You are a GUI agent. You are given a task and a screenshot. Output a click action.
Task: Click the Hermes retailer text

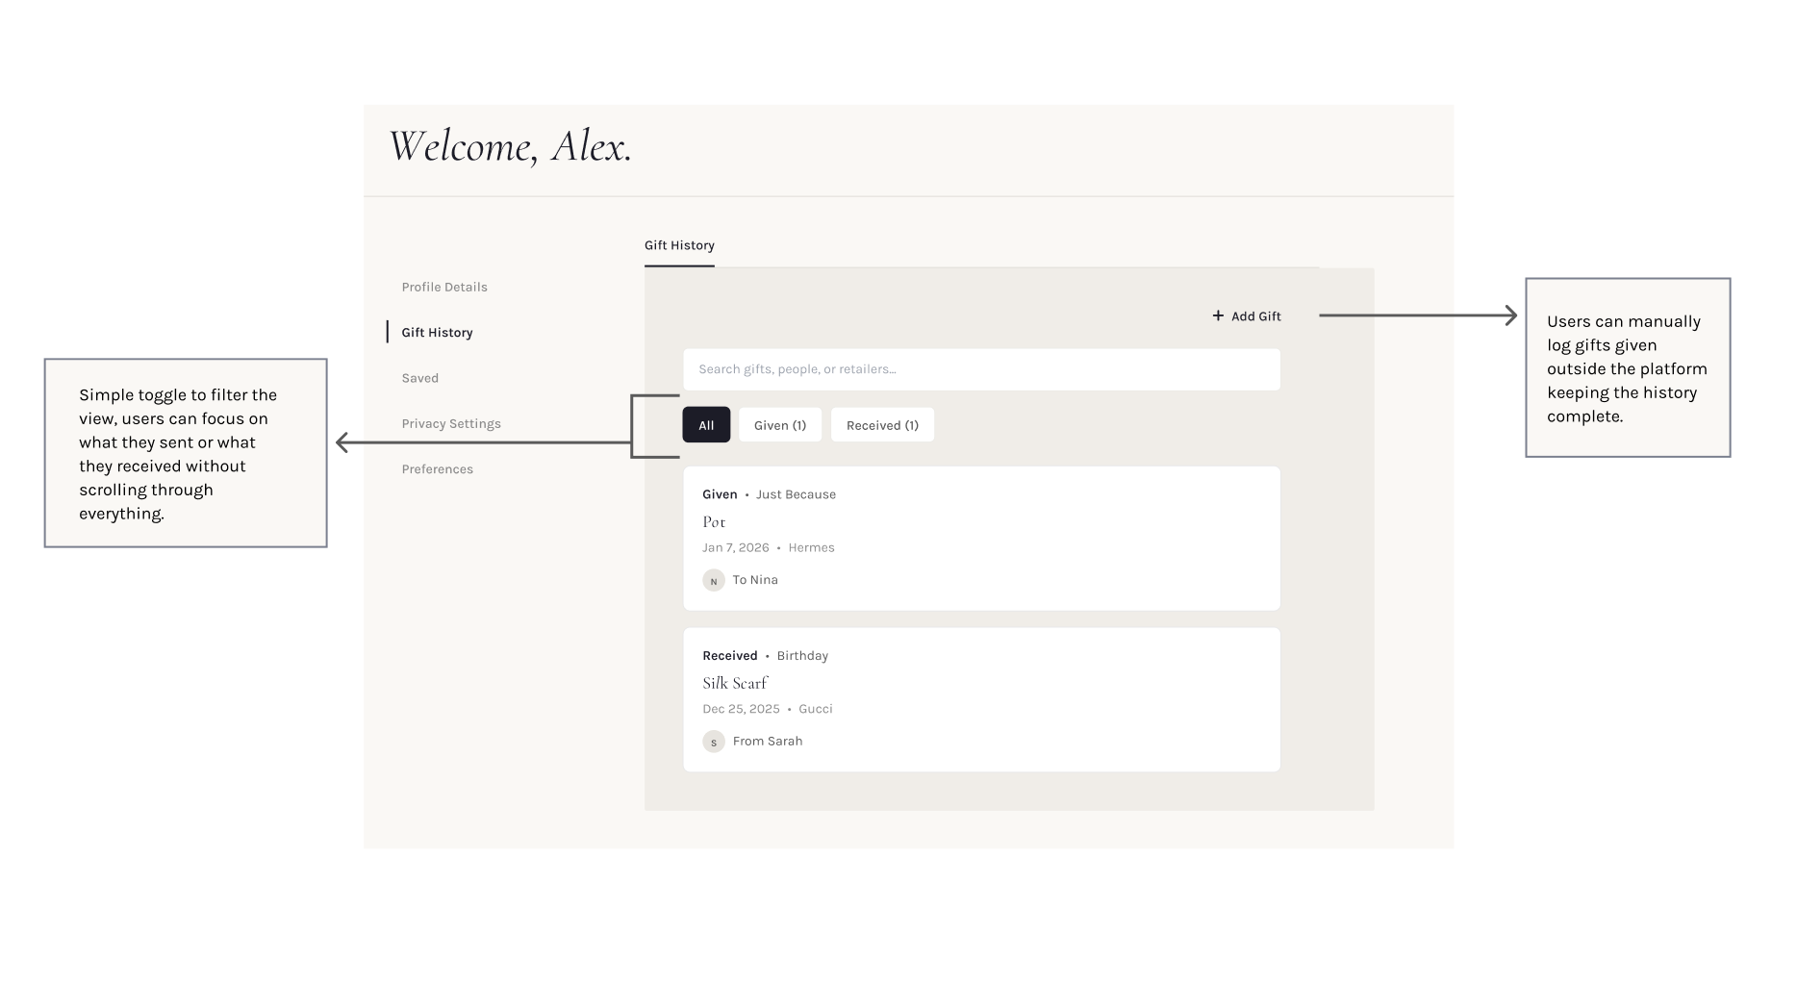[x=811, y=547]
